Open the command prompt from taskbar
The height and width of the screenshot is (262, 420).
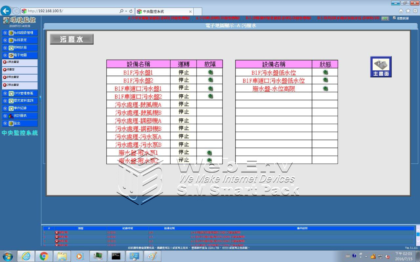(x=116, y=256)
